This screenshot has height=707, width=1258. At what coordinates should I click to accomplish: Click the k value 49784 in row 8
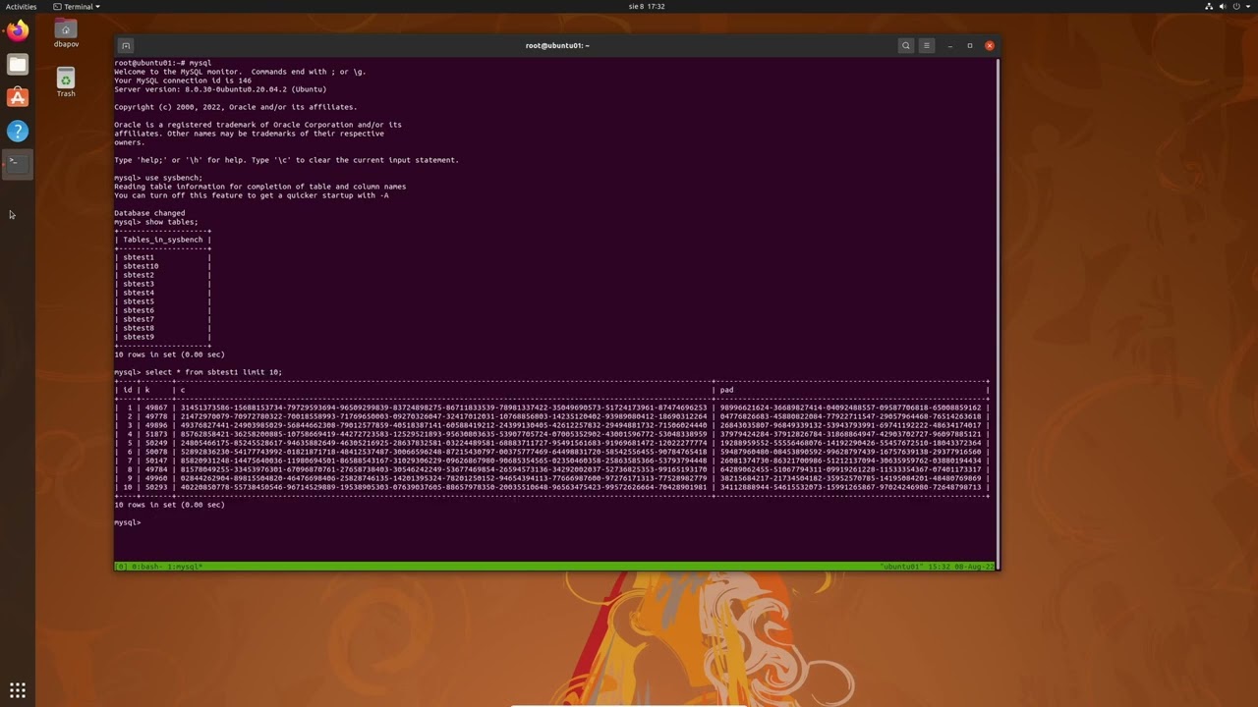pos(156,469)
